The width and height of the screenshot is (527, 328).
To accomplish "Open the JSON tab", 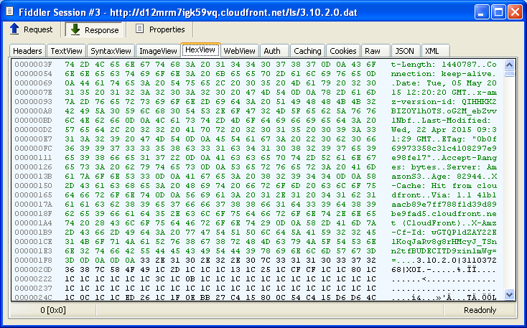I will 405,51.
